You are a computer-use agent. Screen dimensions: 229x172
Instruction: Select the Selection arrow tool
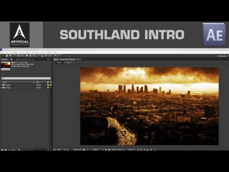click(3, 56)
